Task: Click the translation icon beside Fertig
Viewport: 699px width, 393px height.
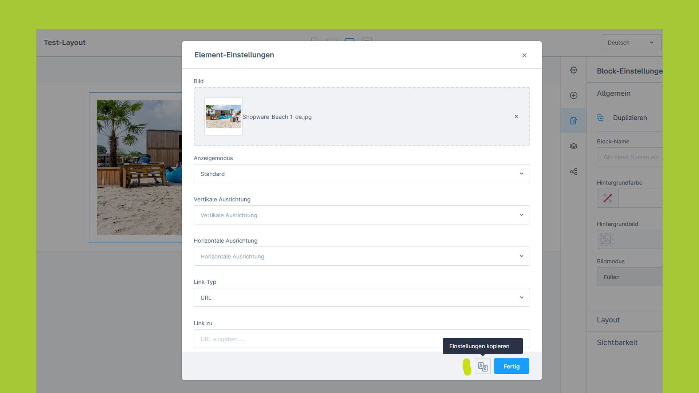Action: [482, 366]
